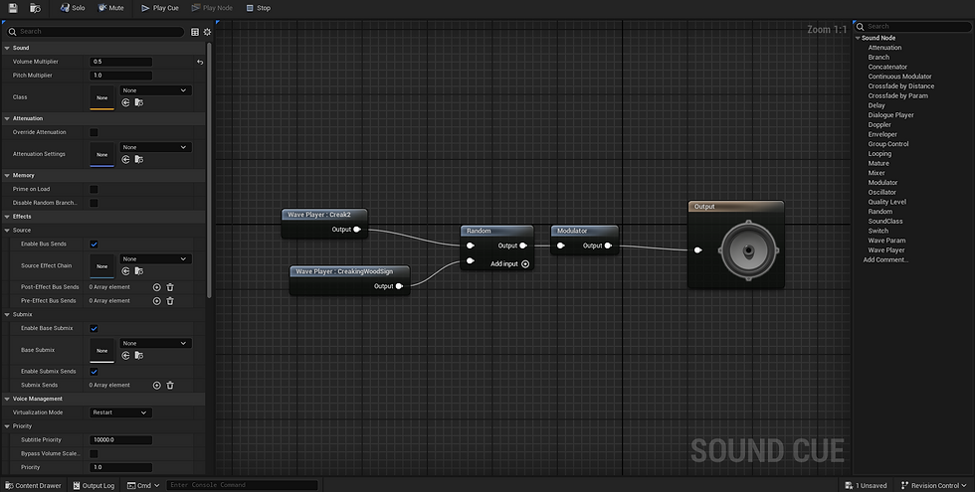Select Attenuation from node palette
The width and height of the screenshot is (975, 492).
click(x=884, y=48)
